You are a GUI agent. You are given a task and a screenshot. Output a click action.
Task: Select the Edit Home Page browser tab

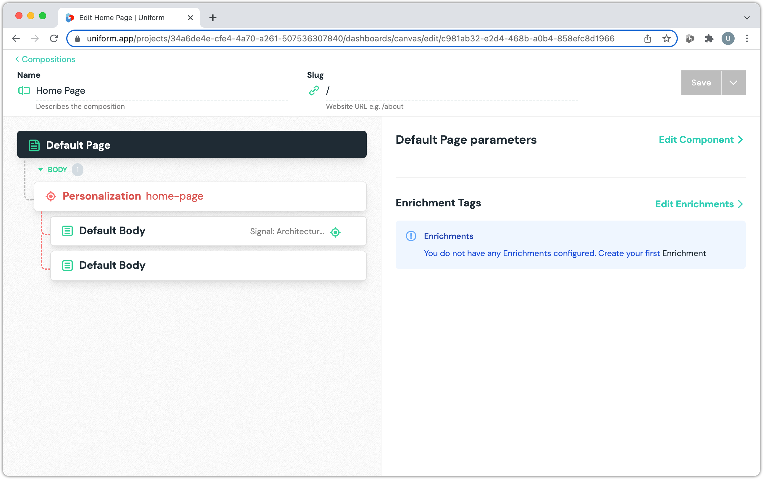pos(122,18)
